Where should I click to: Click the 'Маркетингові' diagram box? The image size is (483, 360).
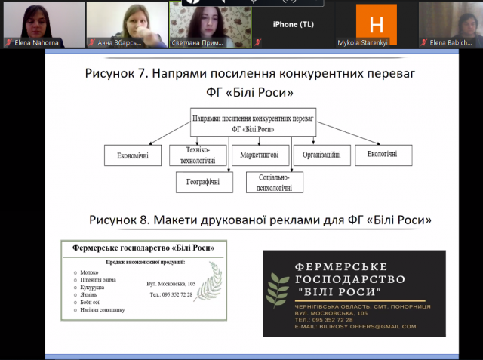point(260,155)
